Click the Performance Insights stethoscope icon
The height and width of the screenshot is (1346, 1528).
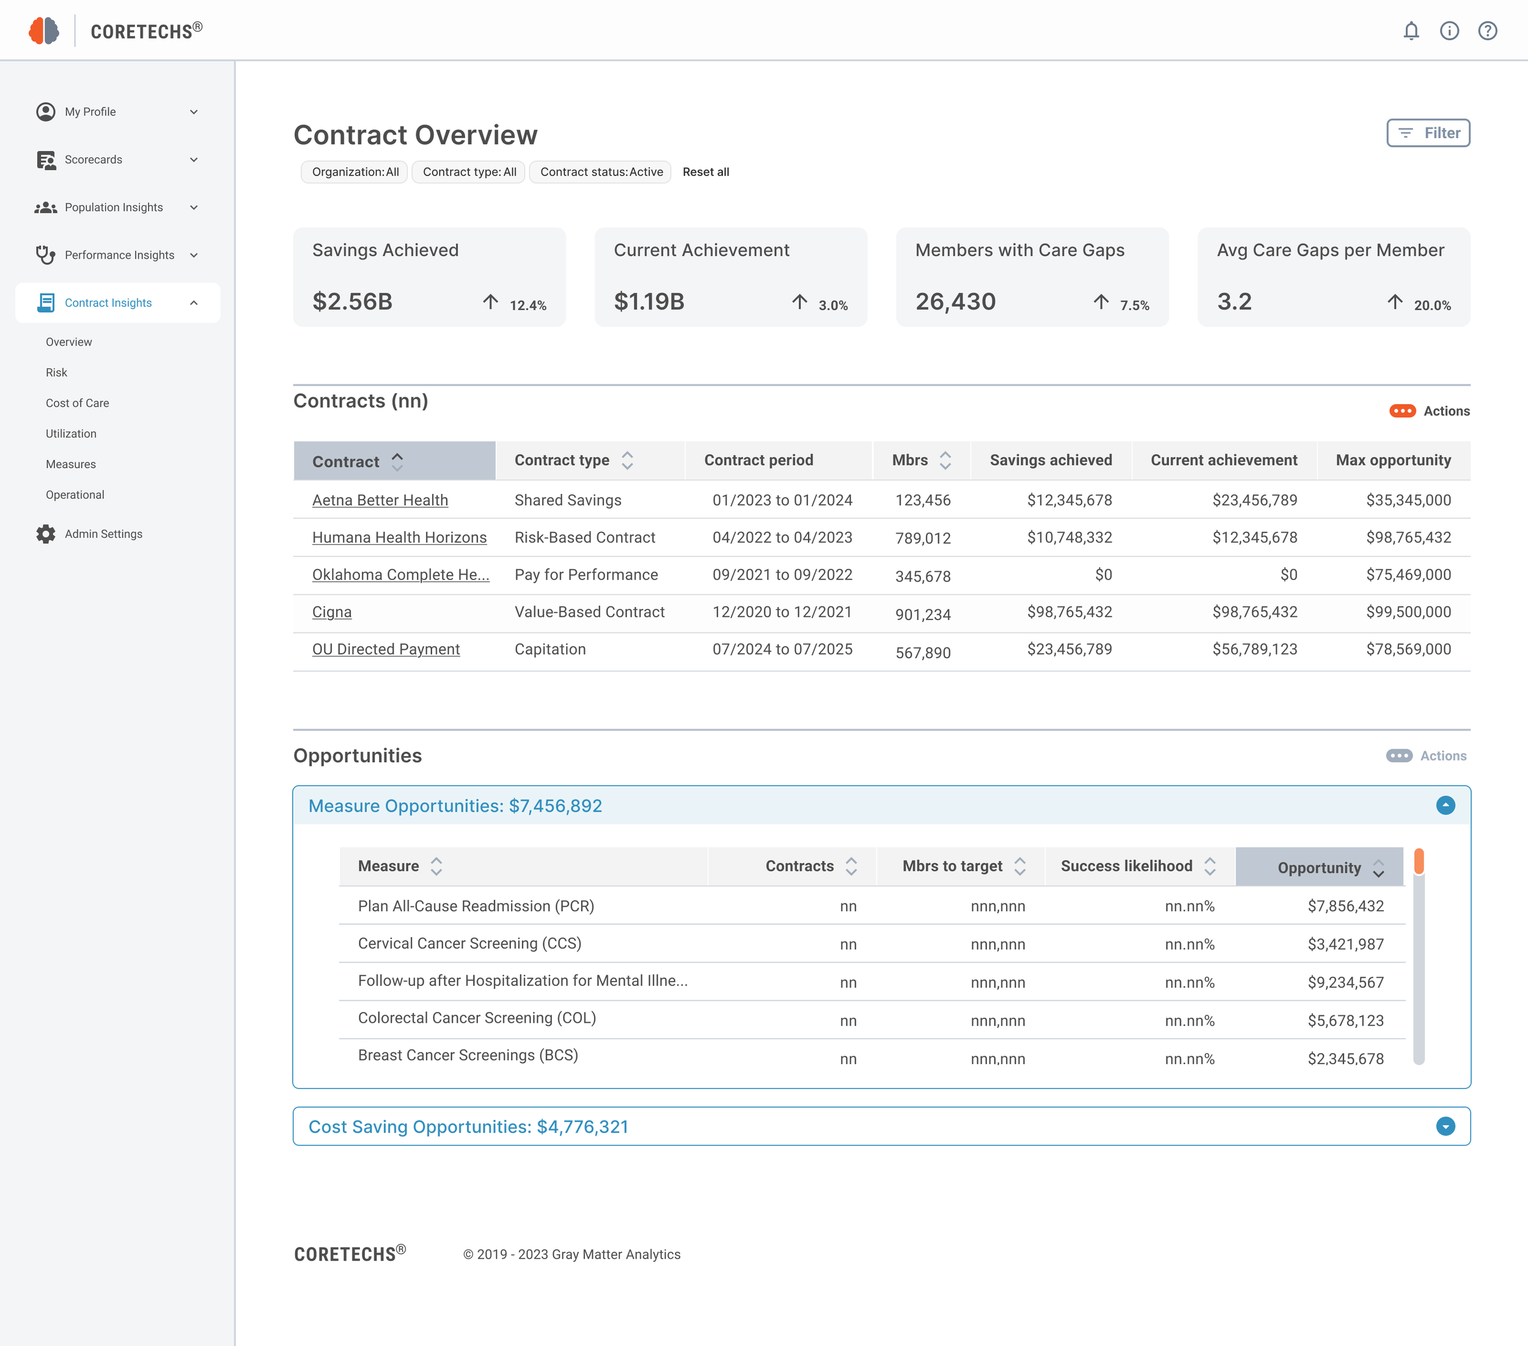46,255
